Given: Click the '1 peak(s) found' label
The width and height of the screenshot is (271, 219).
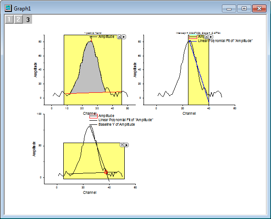Looking at the screenshot, I should point(93,33).
